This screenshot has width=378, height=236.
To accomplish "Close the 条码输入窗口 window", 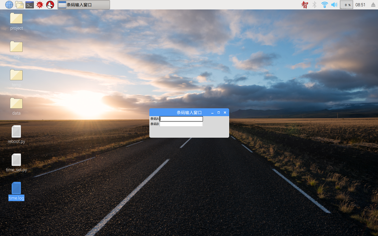I will coord(225,112).
